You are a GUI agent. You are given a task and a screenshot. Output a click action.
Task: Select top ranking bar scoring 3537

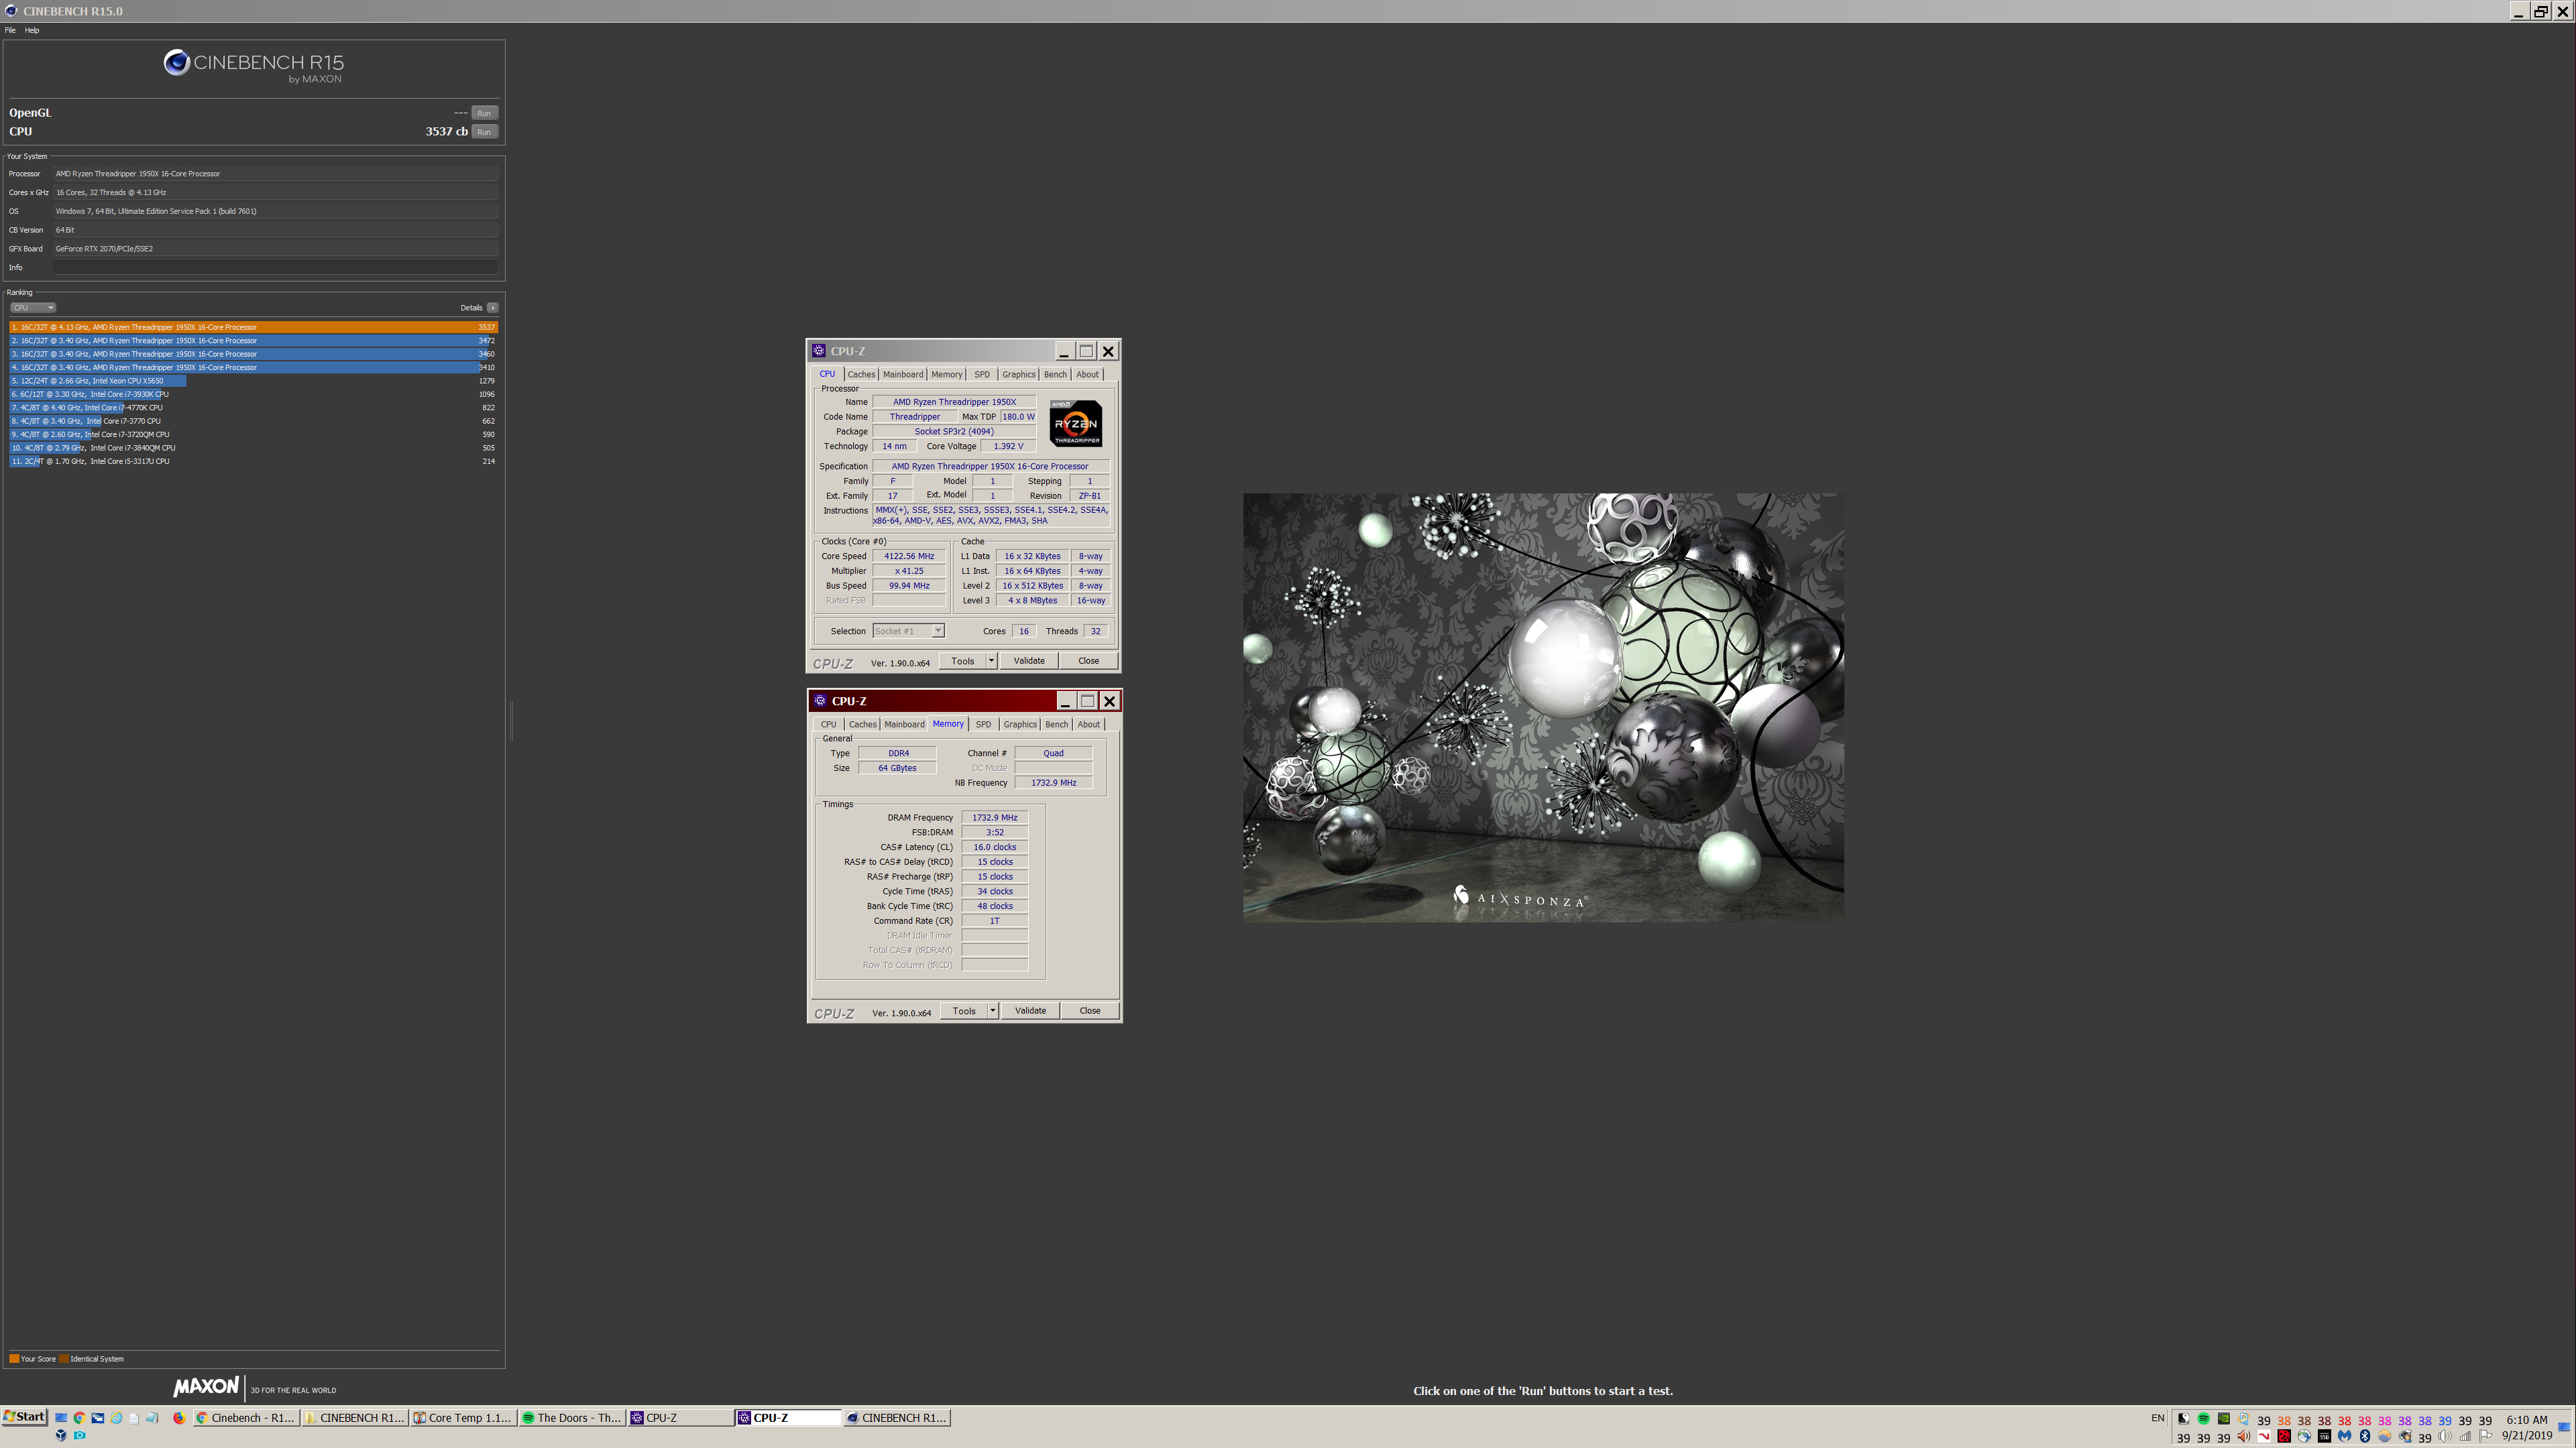pyautogui.click(x=253, y=326)
